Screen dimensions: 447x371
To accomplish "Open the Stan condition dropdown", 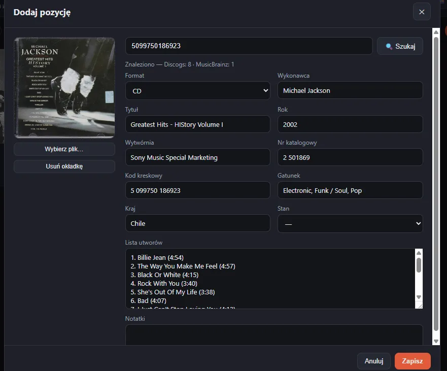I will click(350, 224).
